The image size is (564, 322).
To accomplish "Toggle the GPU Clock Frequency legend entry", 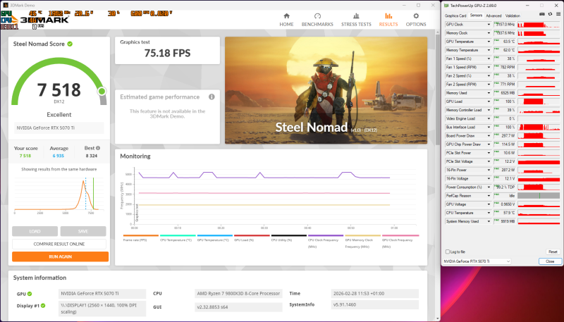I will 400,241.
